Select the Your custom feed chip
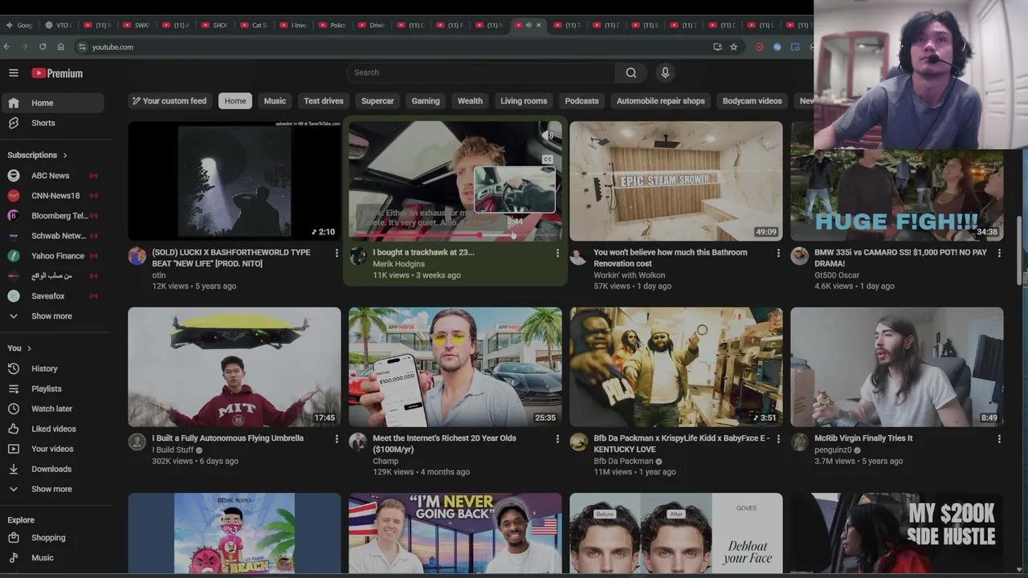 [x=169, y=101]
